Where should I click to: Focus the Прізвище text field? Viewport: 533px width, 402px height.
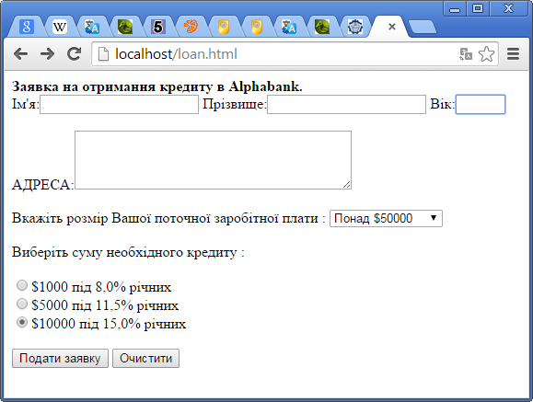pos(346,104)
